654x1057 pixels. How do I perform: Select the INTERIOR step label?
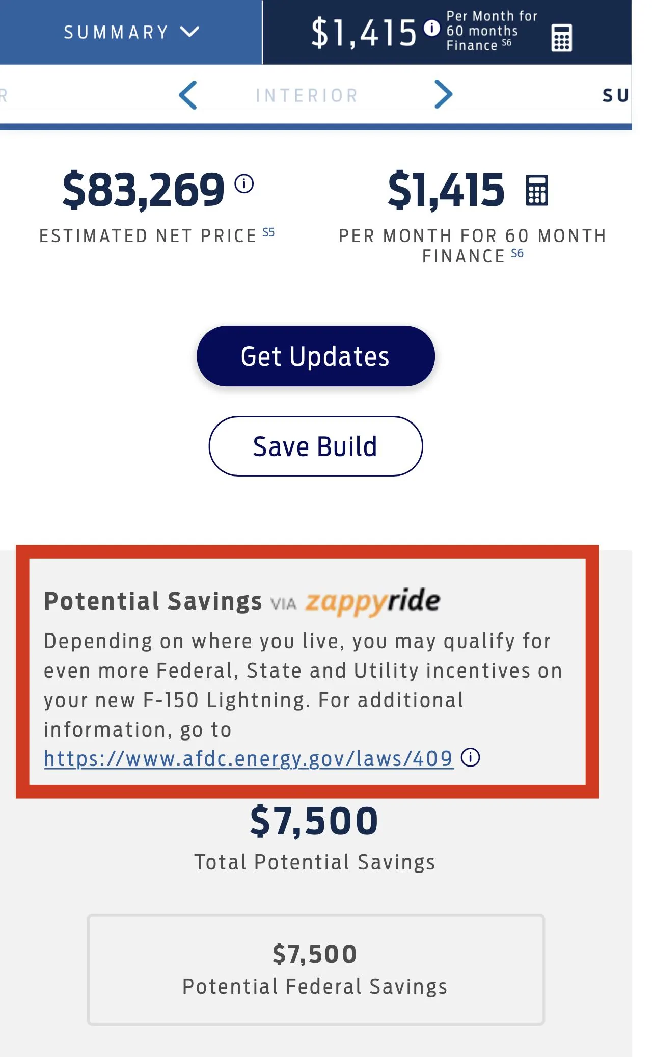click(x=307, y=95)
